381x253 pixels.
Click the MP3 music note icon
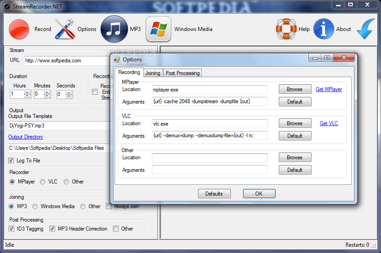pos(114,29)
